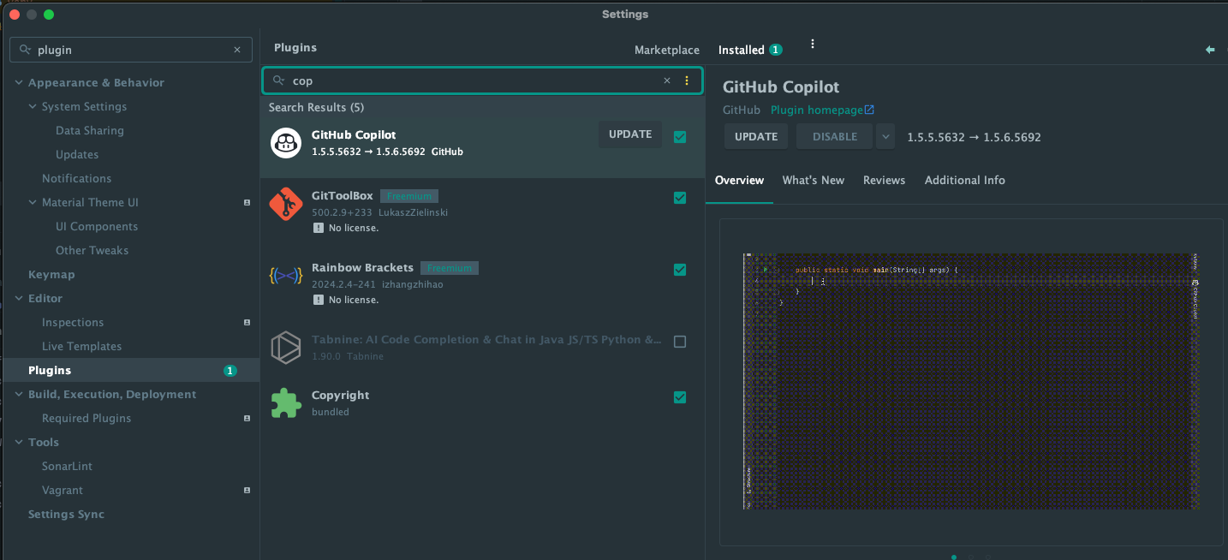Image resolution: width=1228 pixels, height=560 pixels.
Task: Open the What's New tab
Action: [813, 180]
